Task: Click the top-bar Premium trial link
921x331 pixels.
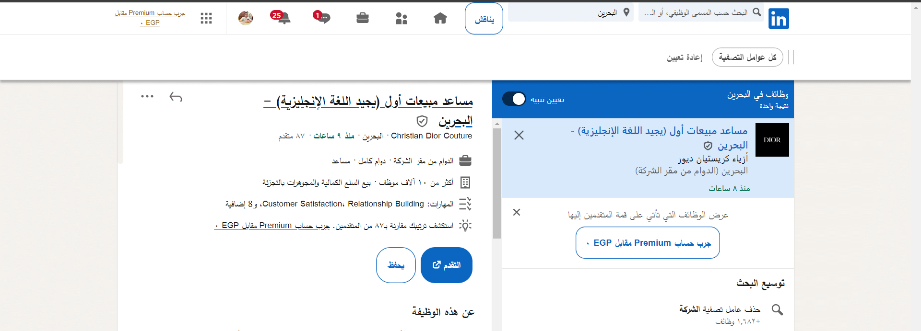Action: (x=150, y=18)
